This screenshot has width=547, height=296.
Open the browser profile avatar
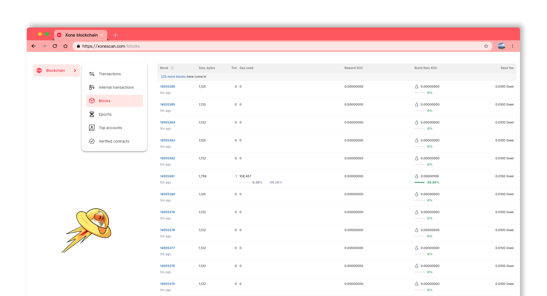(x=501, y=46)
